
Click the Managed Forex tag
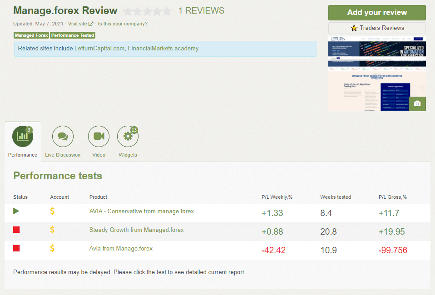pos(31,35)
